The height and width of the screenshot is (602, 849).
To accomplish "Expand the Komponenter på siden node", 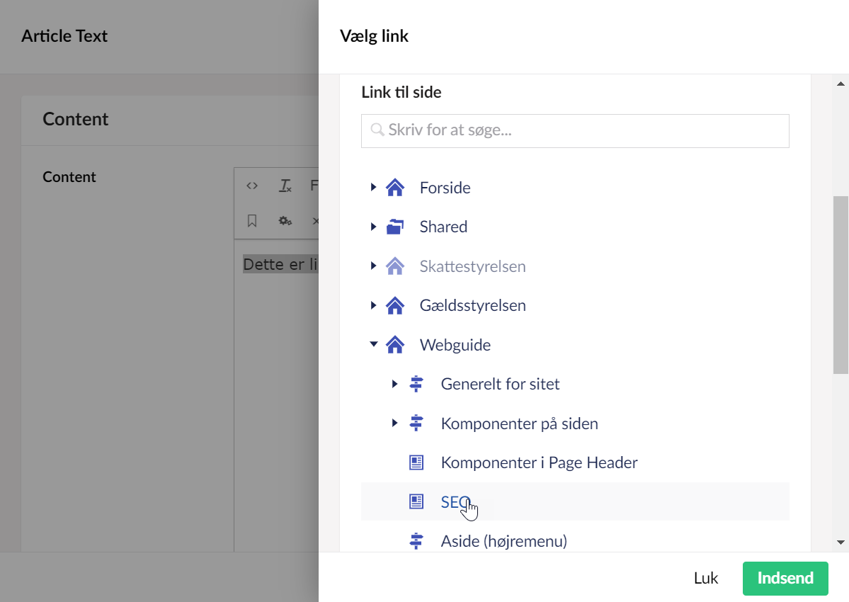I will (394, 424).
